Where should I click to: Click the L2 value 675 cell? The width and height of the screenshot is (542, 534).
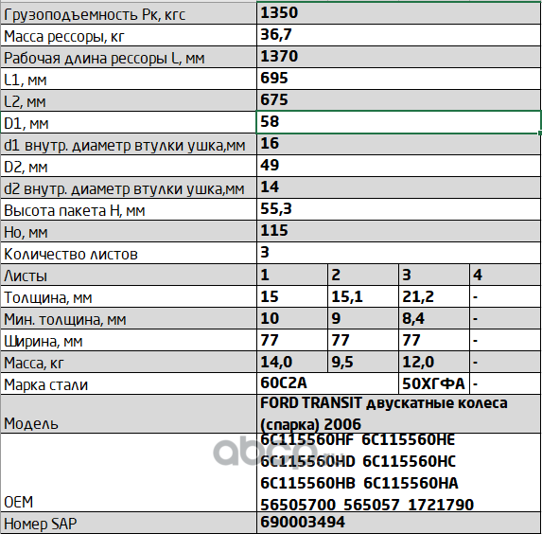point(398,100)
